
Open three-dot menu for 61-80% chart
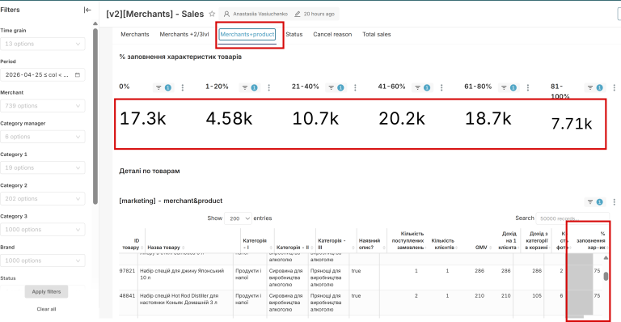[x=527, y=87]
